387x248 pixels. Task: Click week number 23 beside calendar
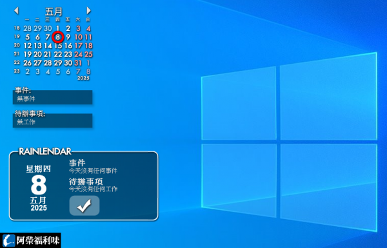tap(17, 71)
